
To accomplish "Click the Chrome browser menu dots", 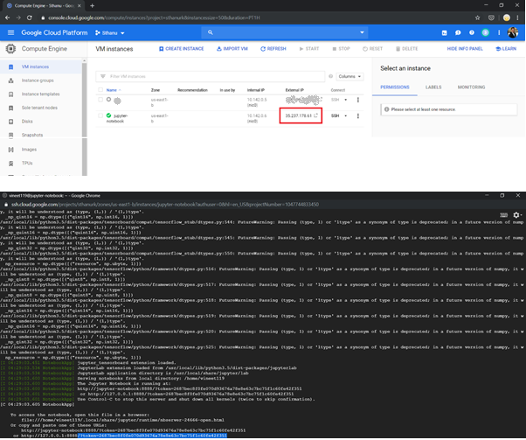I will (517, 17).
